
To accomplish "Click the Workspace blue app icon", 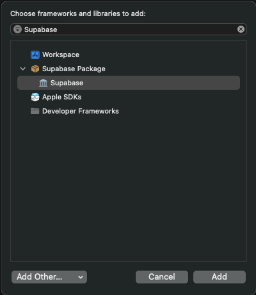I will pyautogui.click(x=35, y=55).
